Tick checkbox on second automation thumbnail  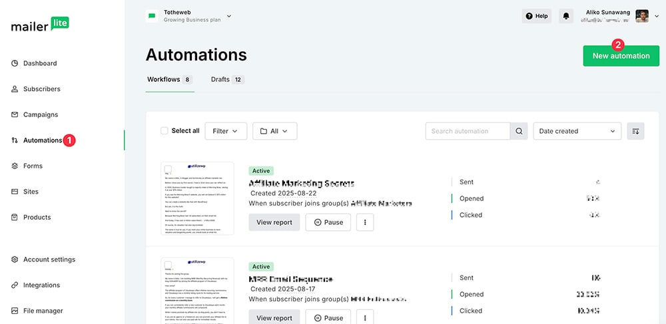tap(168, 265)
